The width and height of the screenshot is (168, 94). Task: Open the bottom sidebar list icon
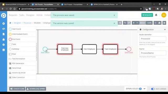click(3, 50)
